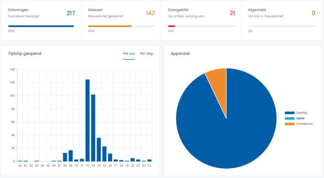Click the Ontvangen blue progress bar
This screenshot has height=178, width=324.
pyautogui.click(x=40, y=26)
